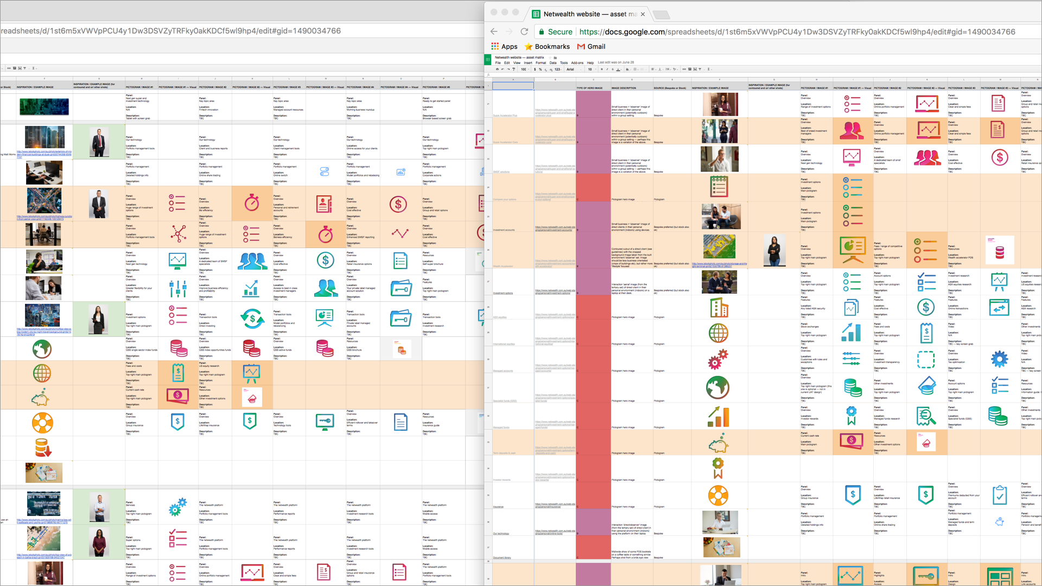This screenshot has height=586, width=1042.
Task: Star the Netwealth asset matrix document
Action: point(550,58)
